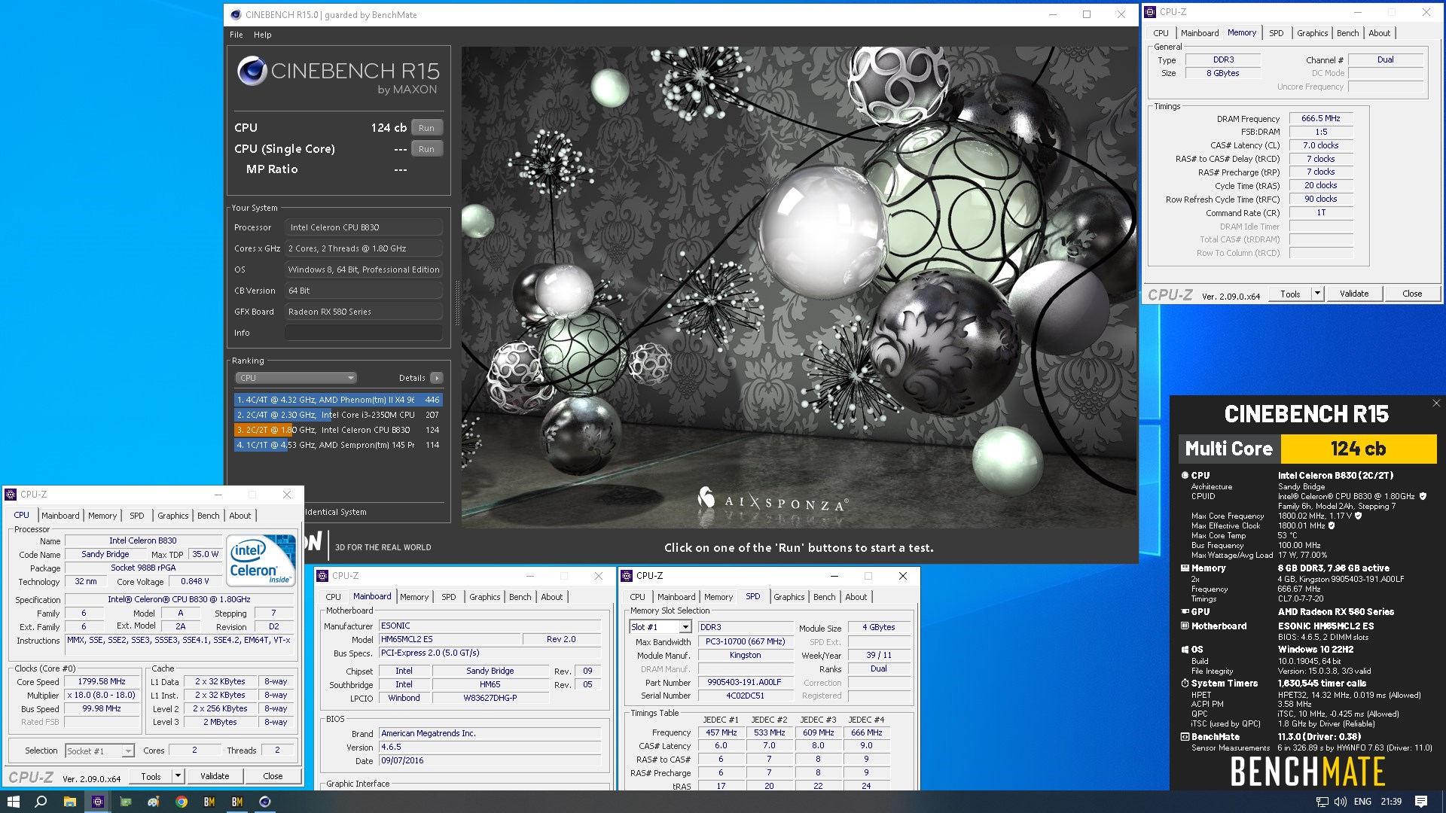
Task: Click the CPU chip icon in BenchMate panel
Action: point(1185,475)
